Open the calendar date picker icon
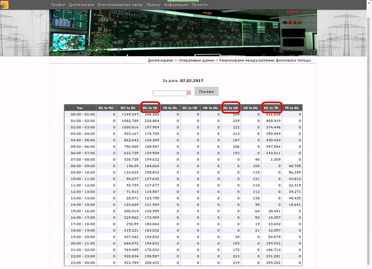Image resolution: width=372 pixels, height=269 pixels. 189,93
